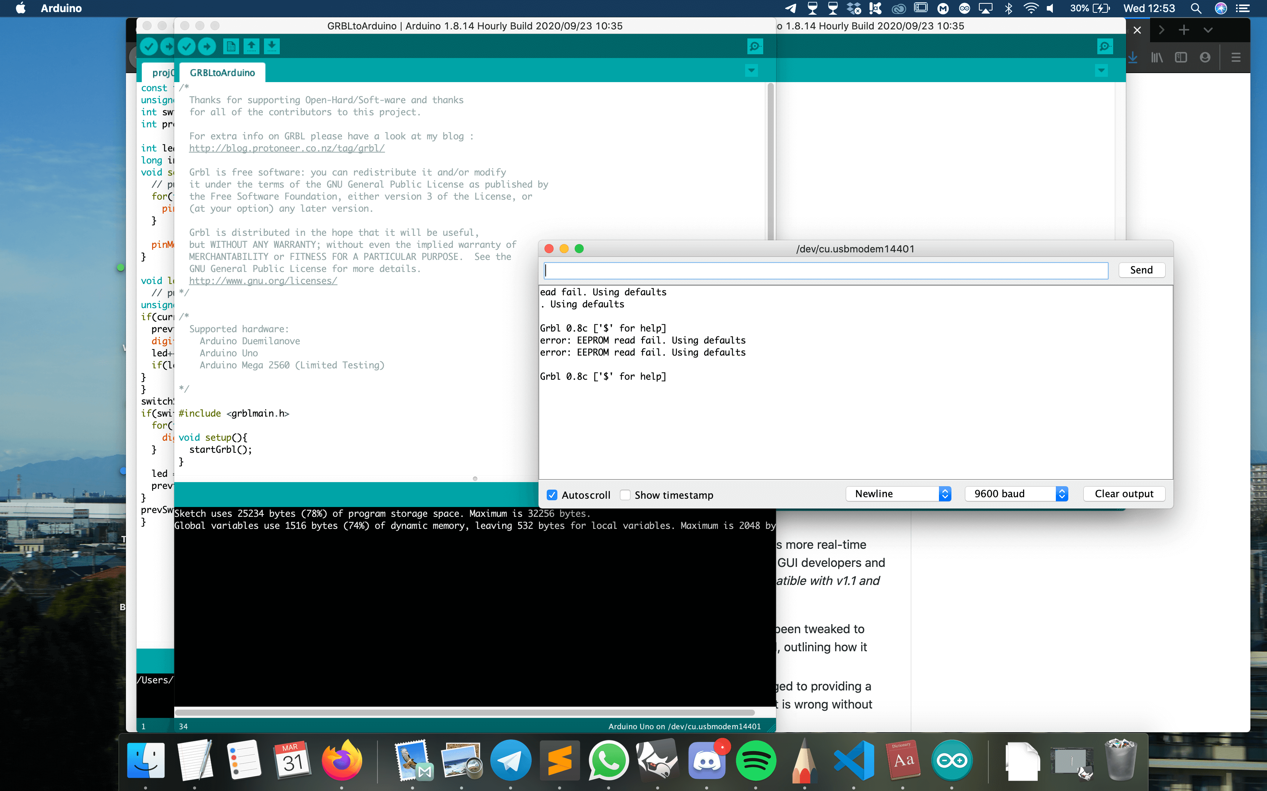
Task: Open Notification Center list icon
Action: point(1242,8)
